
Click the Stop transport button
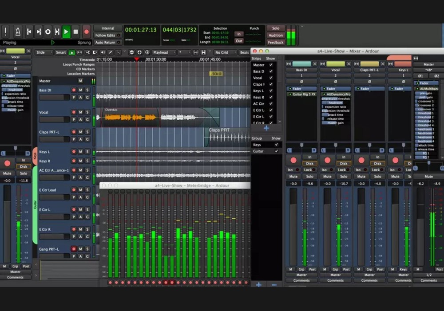pos(76,31)
